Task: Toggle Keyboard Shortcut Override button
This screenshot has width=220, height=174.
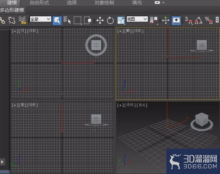Action: coord(176,20)
